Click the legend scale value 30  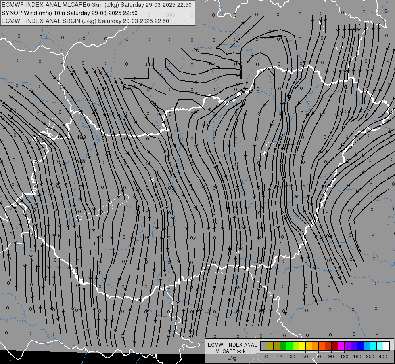click(x=293, y=357)
